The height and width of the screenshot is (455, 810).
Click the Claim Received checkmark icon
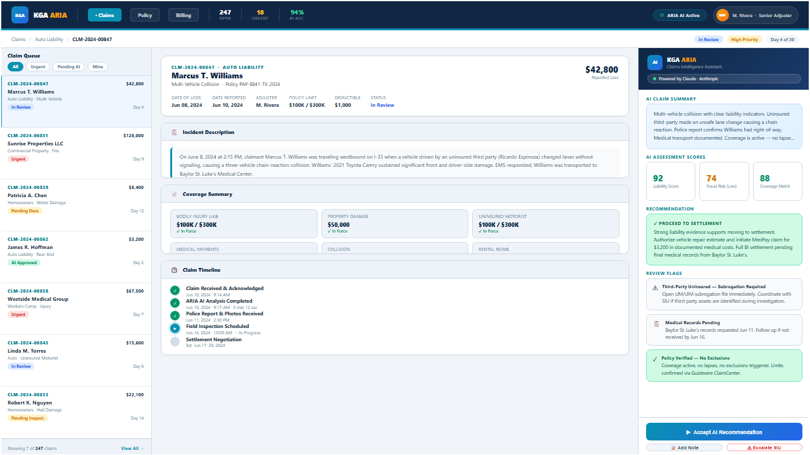click(175, 290)
